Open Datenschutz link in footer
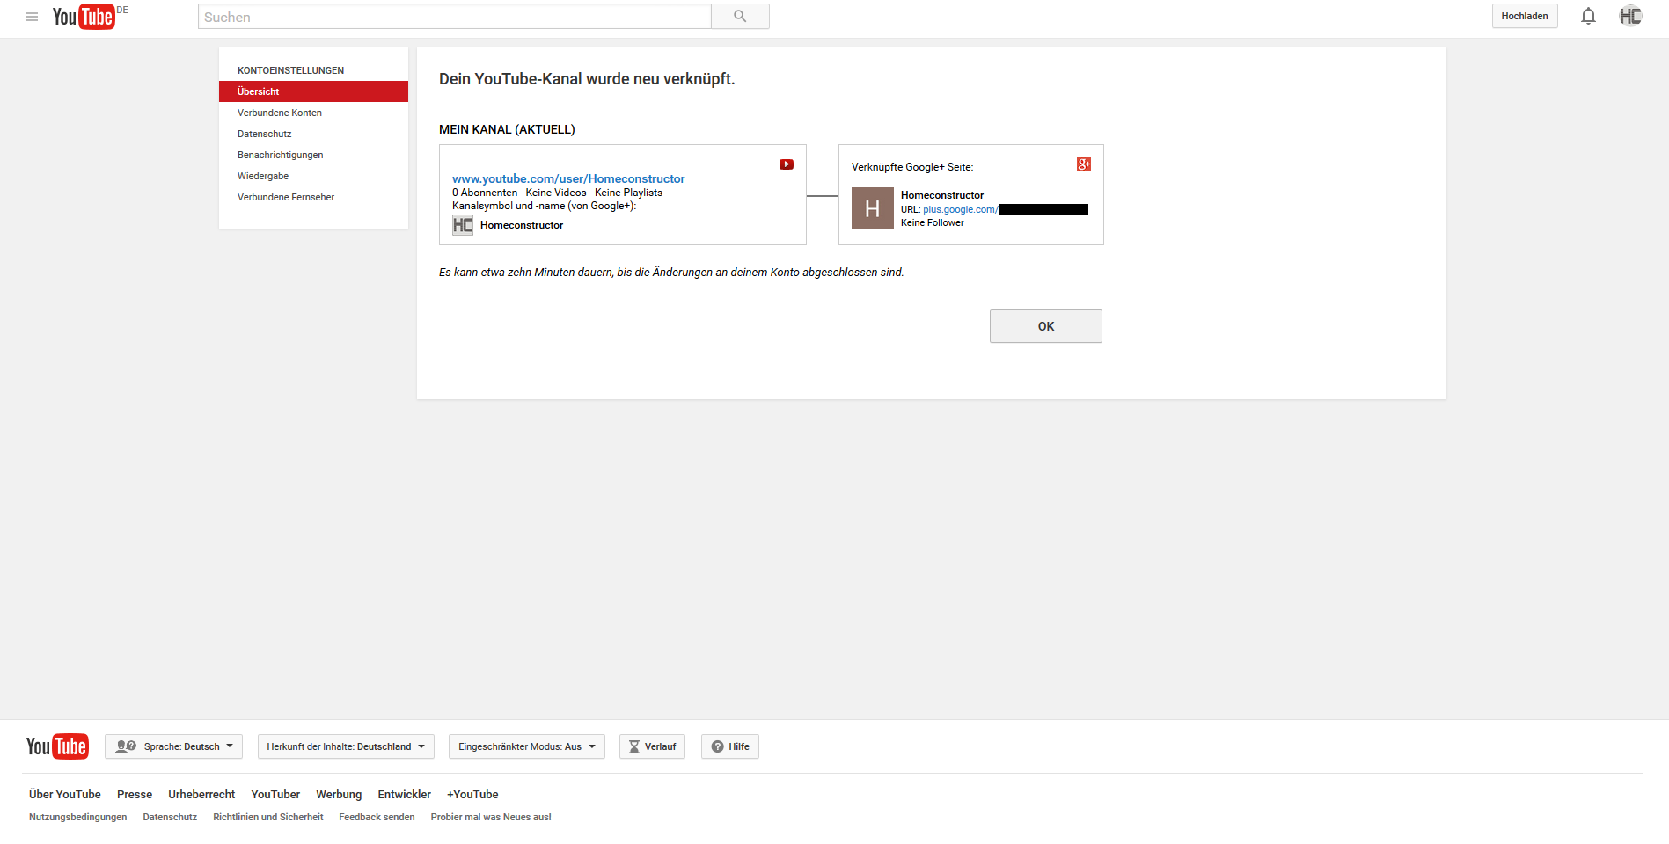This screenshot has width=1669, height=844. (170, 817)
